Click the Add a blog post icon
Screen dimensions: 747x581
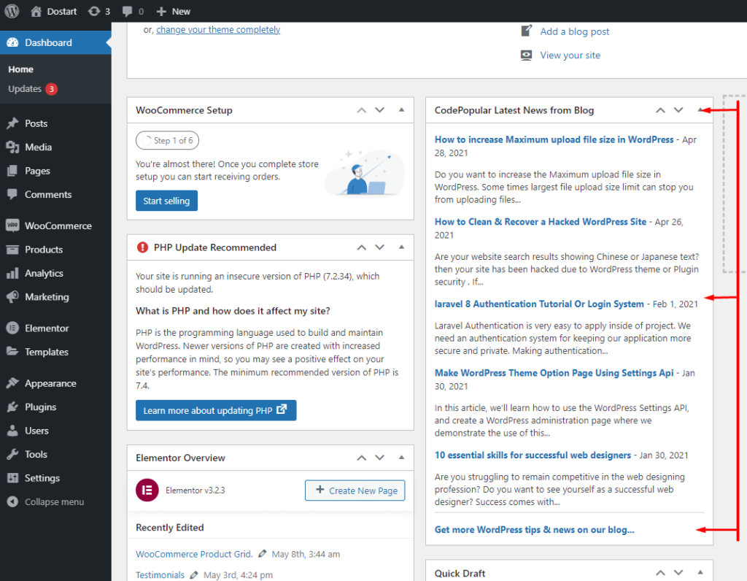[x=527, y=31]
